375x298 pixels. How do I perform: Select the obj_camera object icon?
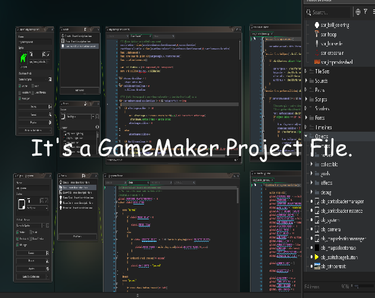click(x=317, y=229)
